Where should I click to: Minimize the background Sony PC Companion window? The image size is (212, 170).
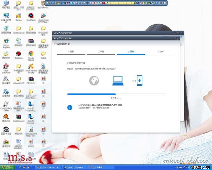click(x=175, y=33)
